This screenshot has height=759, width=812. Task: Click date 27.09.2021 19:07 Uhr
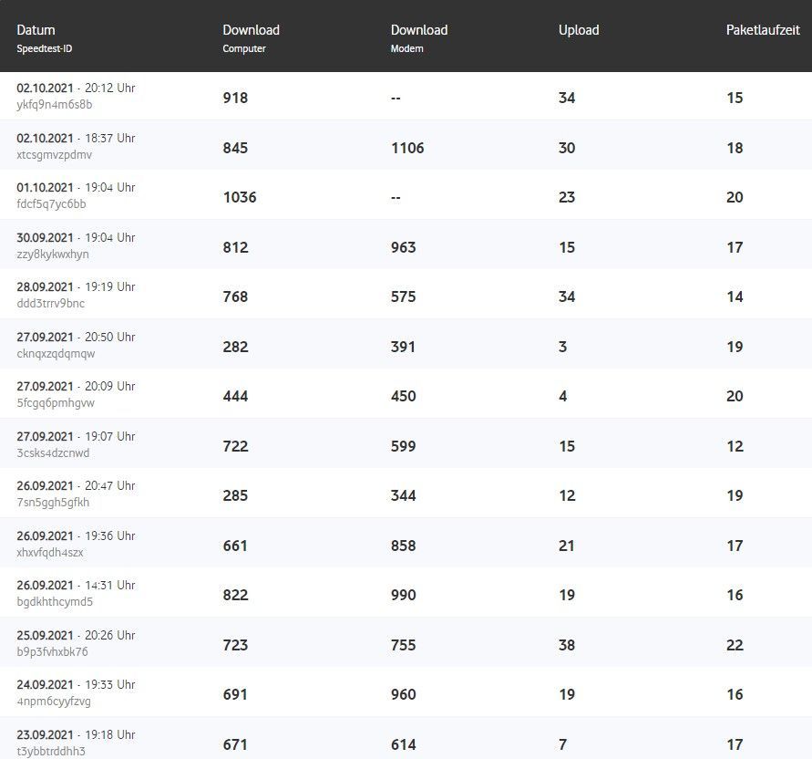[76, 437]
